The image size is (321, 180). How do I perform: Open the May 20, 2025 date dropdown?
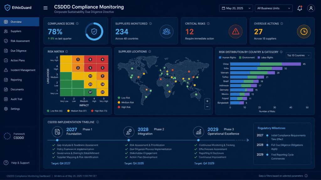pos(236,8)
